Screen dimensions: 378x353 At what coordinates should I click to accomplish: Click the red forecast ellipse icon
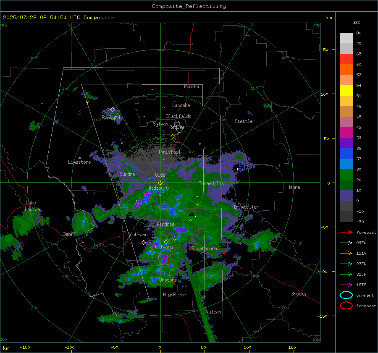tap(346, 306)
